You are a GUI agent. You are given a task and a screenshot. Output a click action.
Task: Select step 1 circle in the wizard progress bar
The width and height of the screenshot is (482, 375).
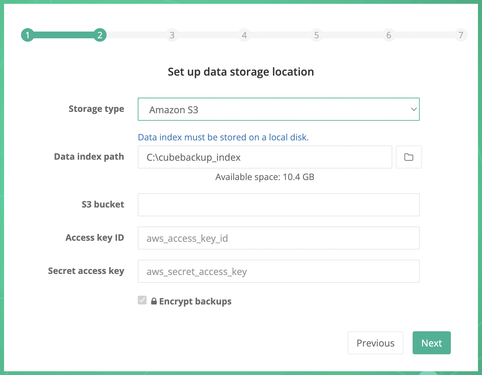click(x=27, y=35)
